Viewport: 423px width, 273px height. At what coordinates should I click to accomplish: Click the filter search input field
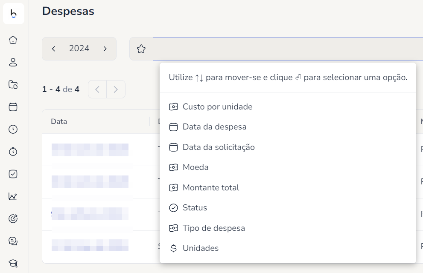(286, 49)
